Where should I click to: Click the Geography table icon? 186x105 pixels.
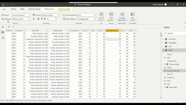pyautogui.click(x=166, y=43)
